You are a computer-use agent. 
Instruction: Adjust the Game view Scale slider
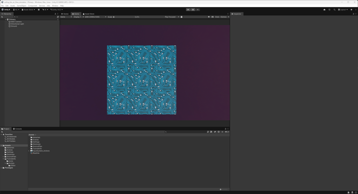[123, 17]
